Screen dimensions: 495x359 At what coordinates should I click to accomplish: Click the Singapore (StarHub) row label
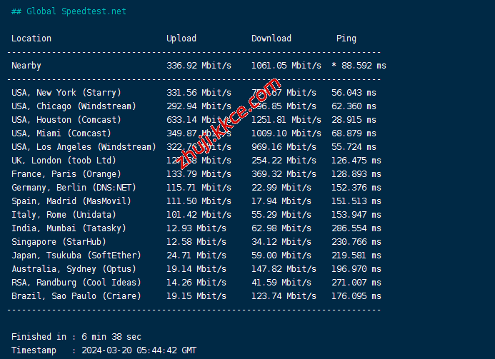point(54,242)
